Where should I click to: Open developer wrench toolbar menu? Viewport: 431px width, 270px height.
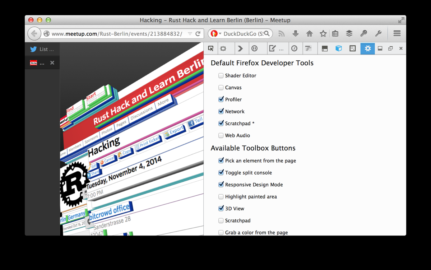378,34
